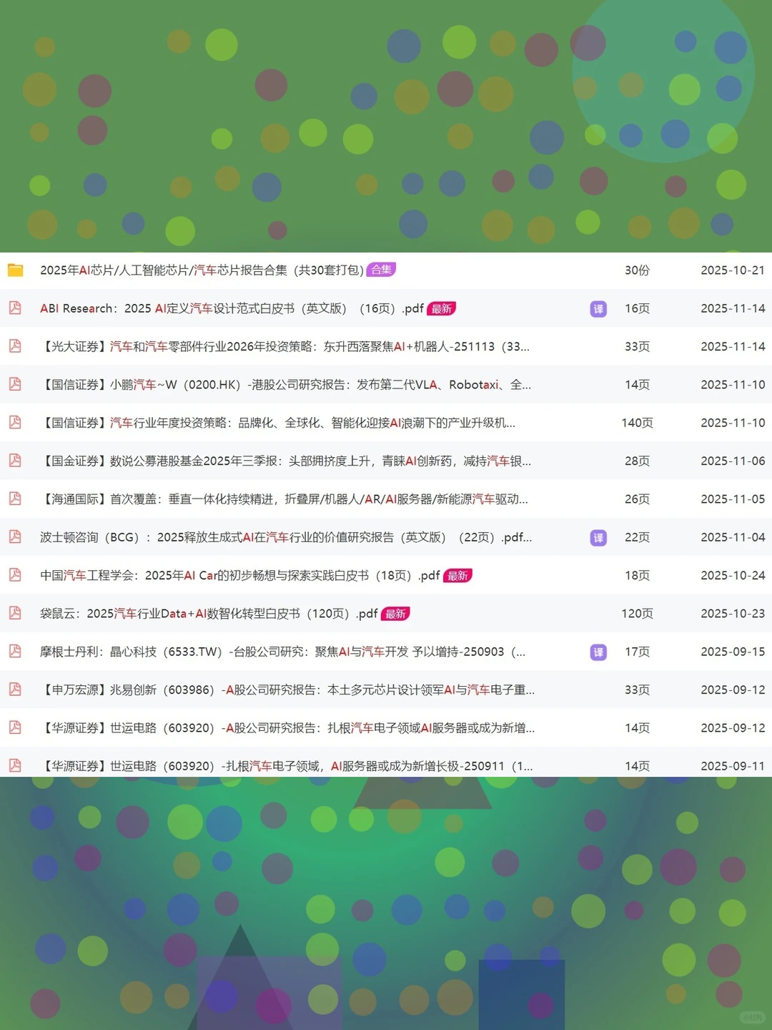Click the PDF icon on the 袋鼠云 whitepaper row
The image size is (772, 1030).
point(14,614)
